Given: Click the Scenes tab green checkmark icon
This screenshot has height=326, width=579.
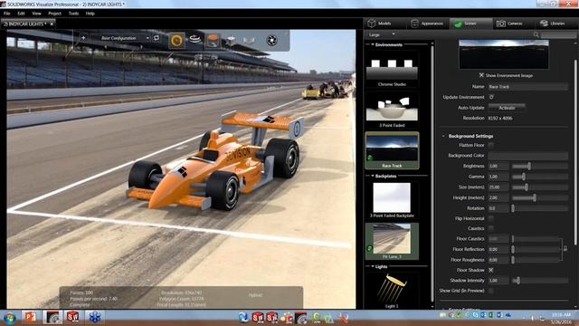Looking at the screenshot, I should point(458,24).
